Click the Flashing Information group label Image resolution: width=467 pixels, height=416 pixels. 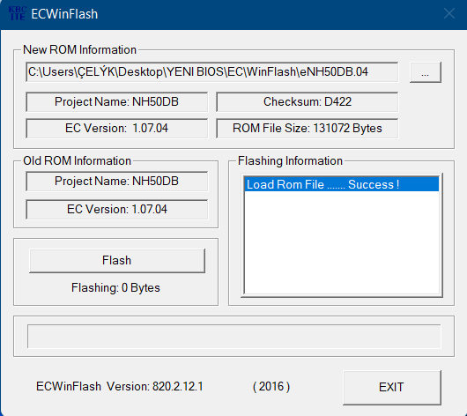(290, 161)
